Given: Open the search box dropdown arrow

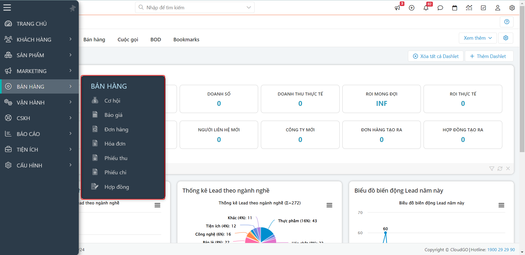Looking at the screenshot, I should (x=249, y=7).
